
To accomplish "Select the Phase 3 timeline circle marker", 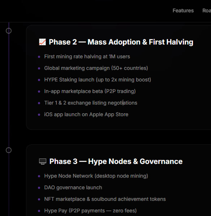I will [9, 150].
